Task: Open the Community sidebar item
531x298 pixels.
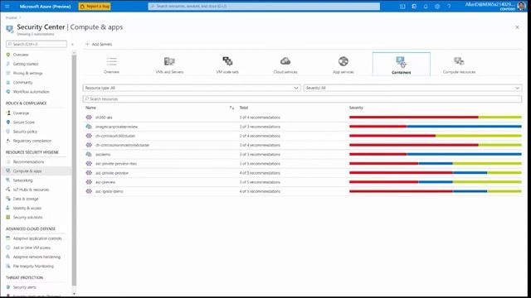Action: coord(22,83)
